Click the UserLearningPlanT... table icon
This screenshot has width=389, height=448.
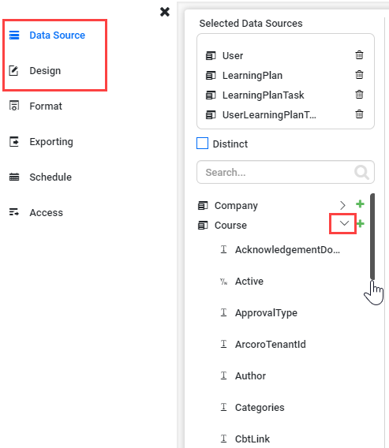tap(211, 115)
